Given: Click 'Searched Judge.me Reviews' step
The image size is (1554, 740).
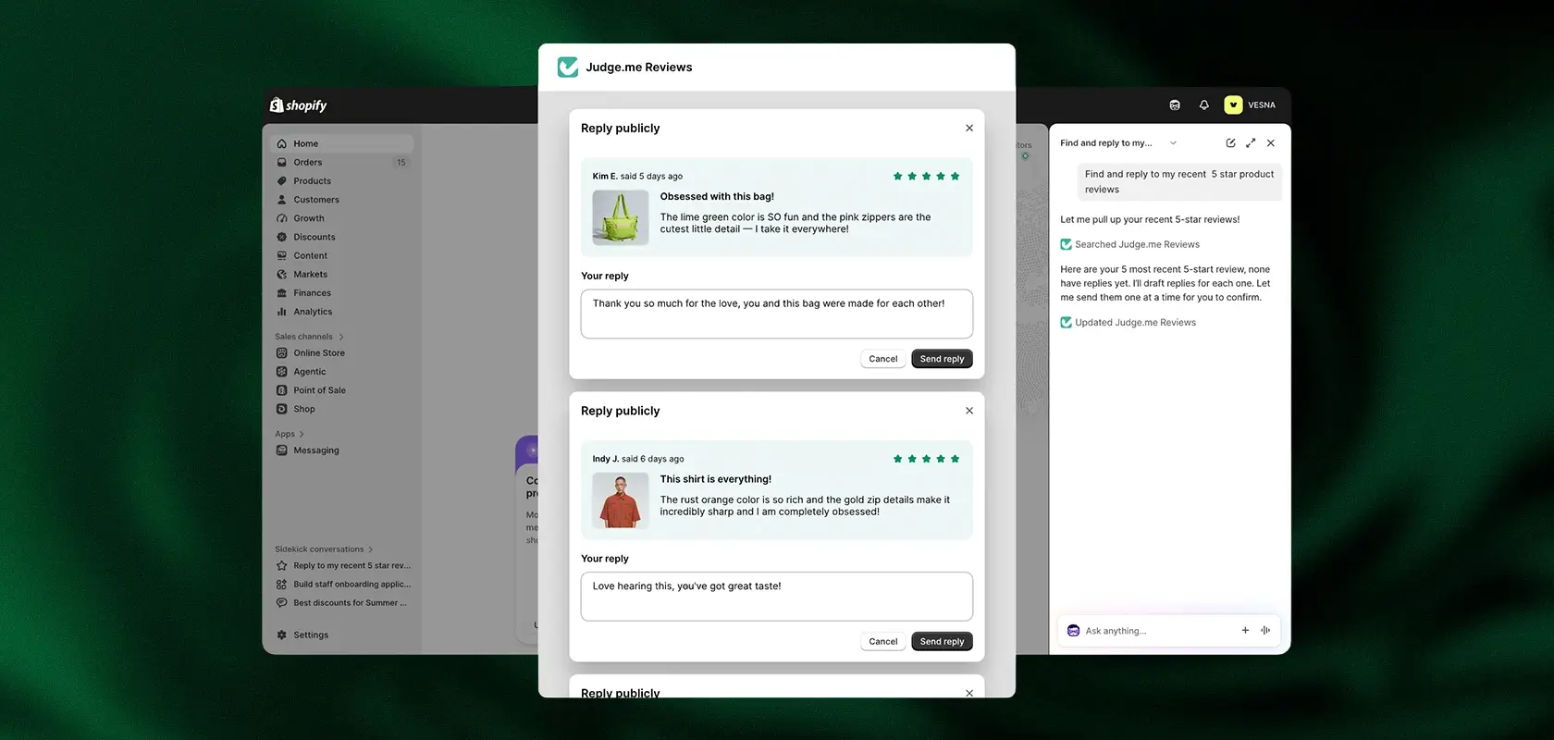Looking at the screenshot, I should 1130,245.
